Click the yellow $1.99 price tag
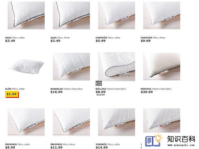199x149 pixels. point(12,94)
